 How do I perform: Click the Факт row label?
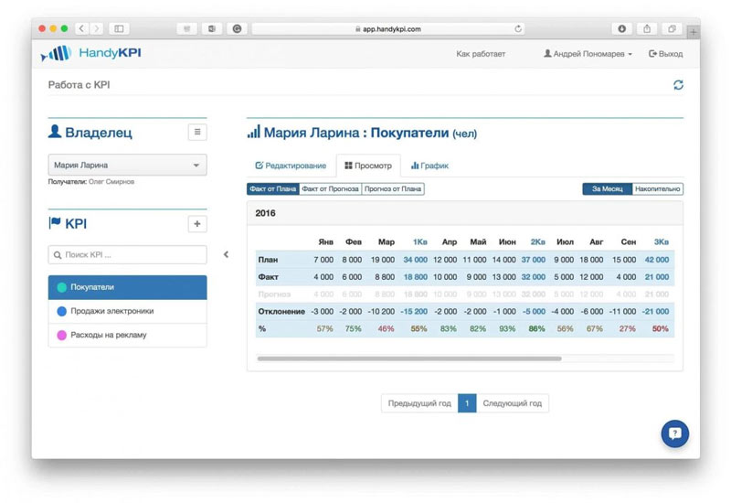pos(268,277)
